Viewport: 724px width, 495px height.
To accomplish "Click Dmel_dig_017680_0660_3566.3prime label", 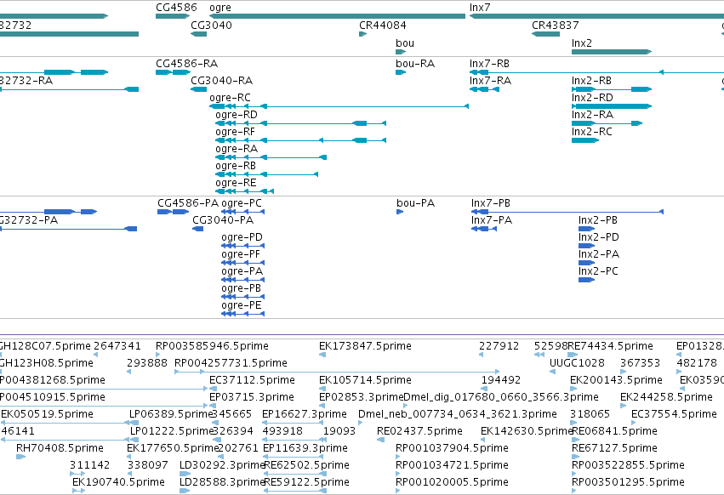I will [501, 397].
